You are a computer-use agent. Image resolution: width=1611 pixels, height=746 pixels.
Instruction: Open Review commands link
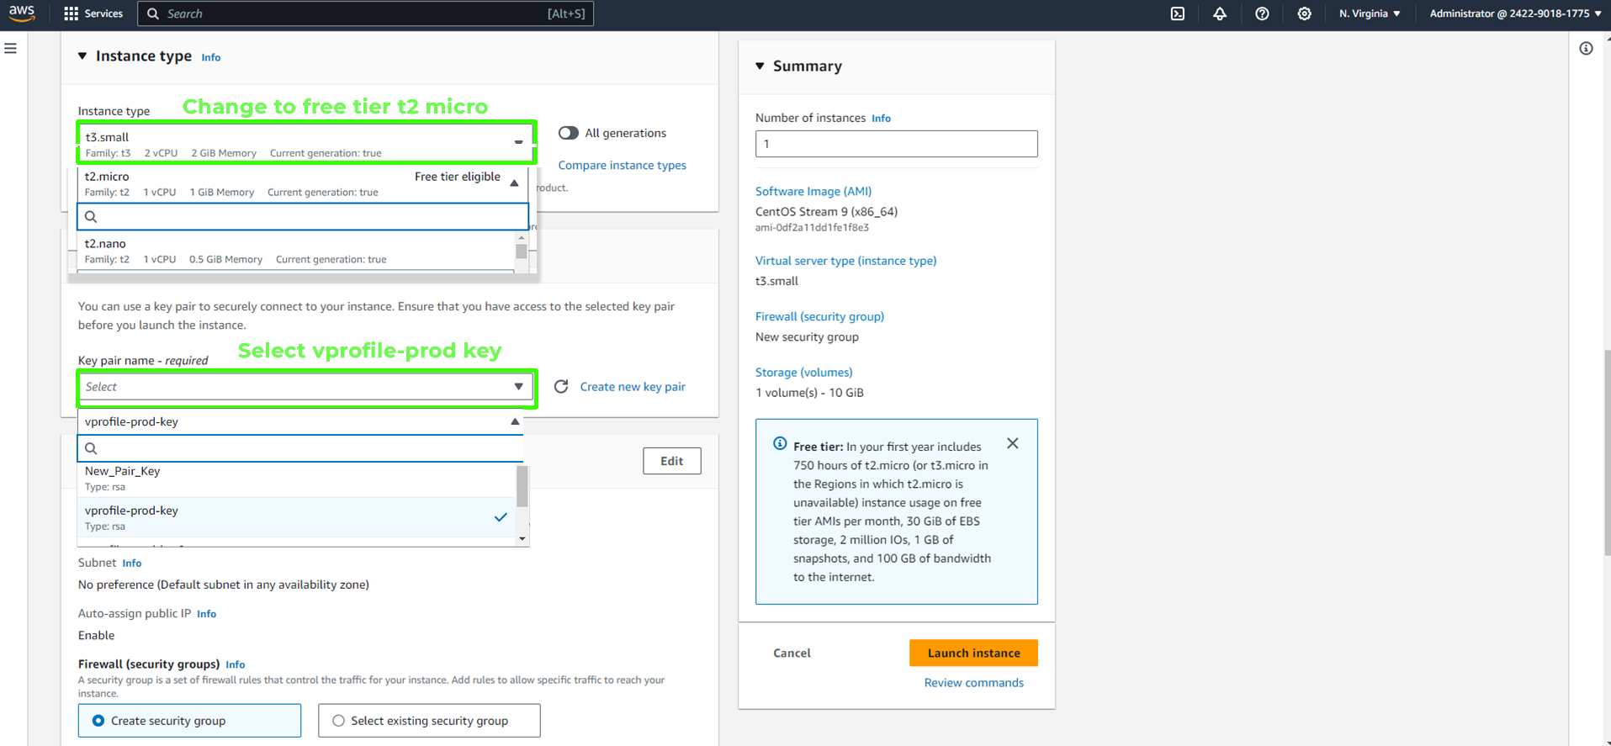pyautogui.click(x=973, y=683)
